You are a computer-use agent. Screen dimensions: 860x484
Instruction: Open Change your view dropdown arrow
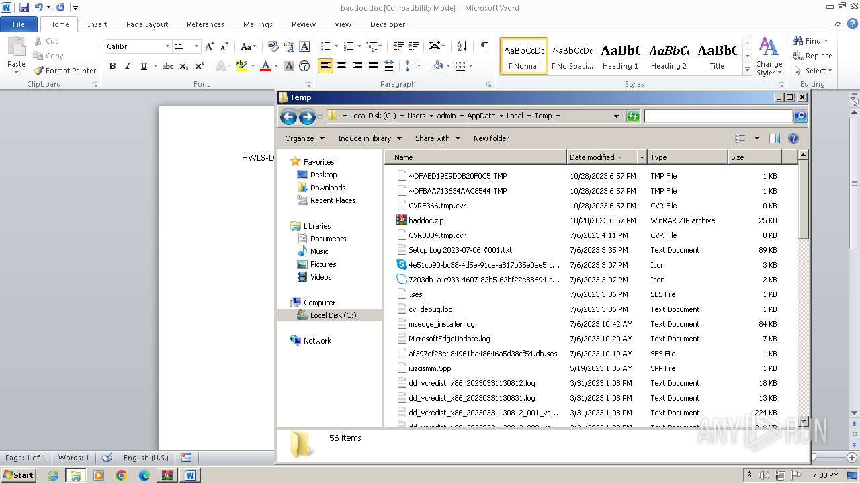[x=757, y=138]
